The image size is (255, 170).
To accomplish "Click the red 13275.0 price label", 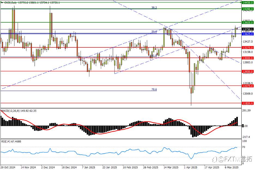I will pyautogui.click(x=248, y=48).
